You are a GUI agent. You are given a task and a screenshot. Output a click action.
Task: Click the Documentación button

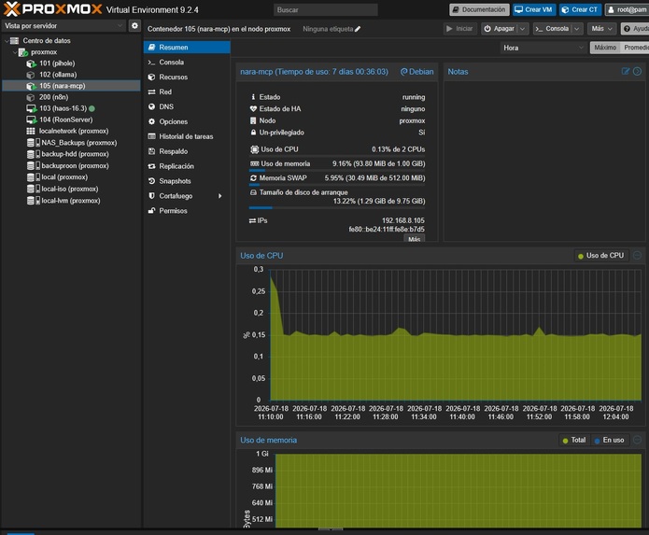[479, 9]
